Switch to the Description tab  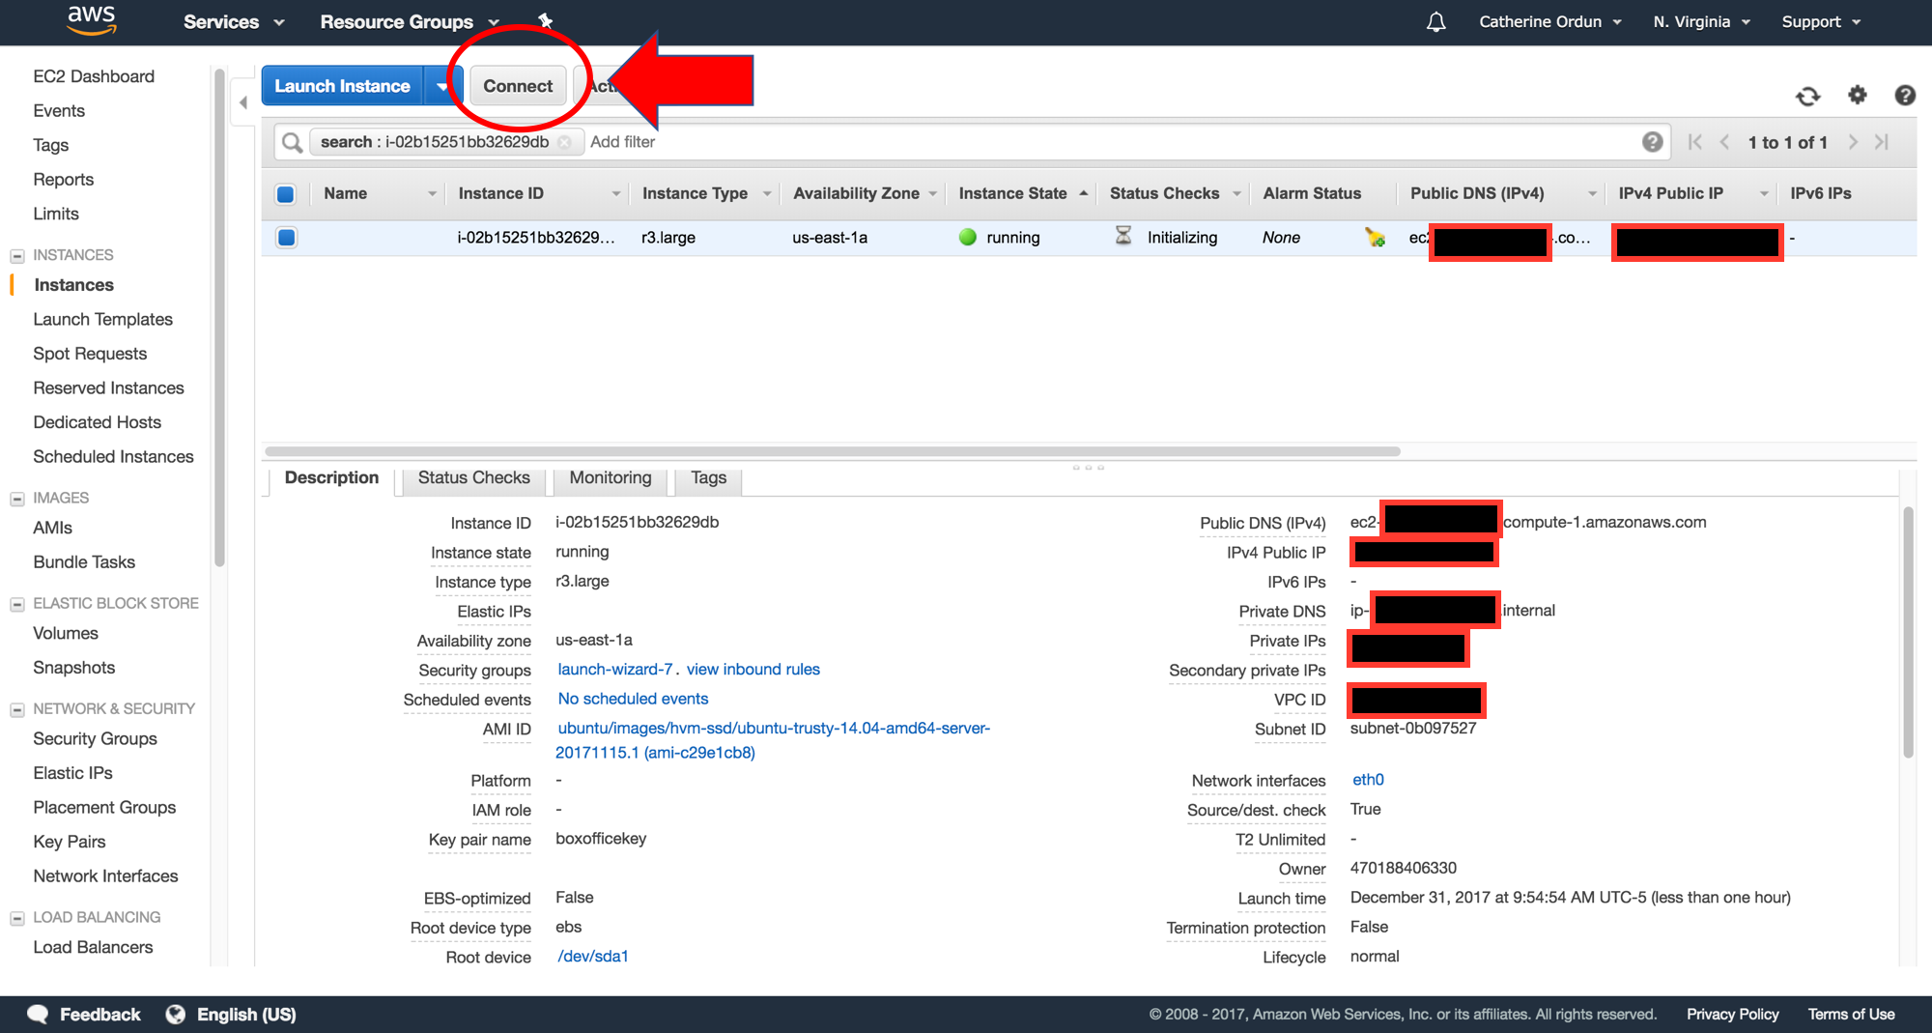(331, 478)
